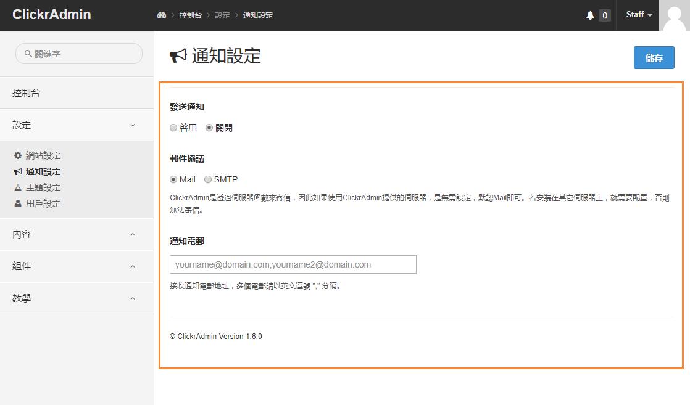The image size is (690, 405).
Task: Open 主題設定 submenu item
Action: (x=43, y=187)
